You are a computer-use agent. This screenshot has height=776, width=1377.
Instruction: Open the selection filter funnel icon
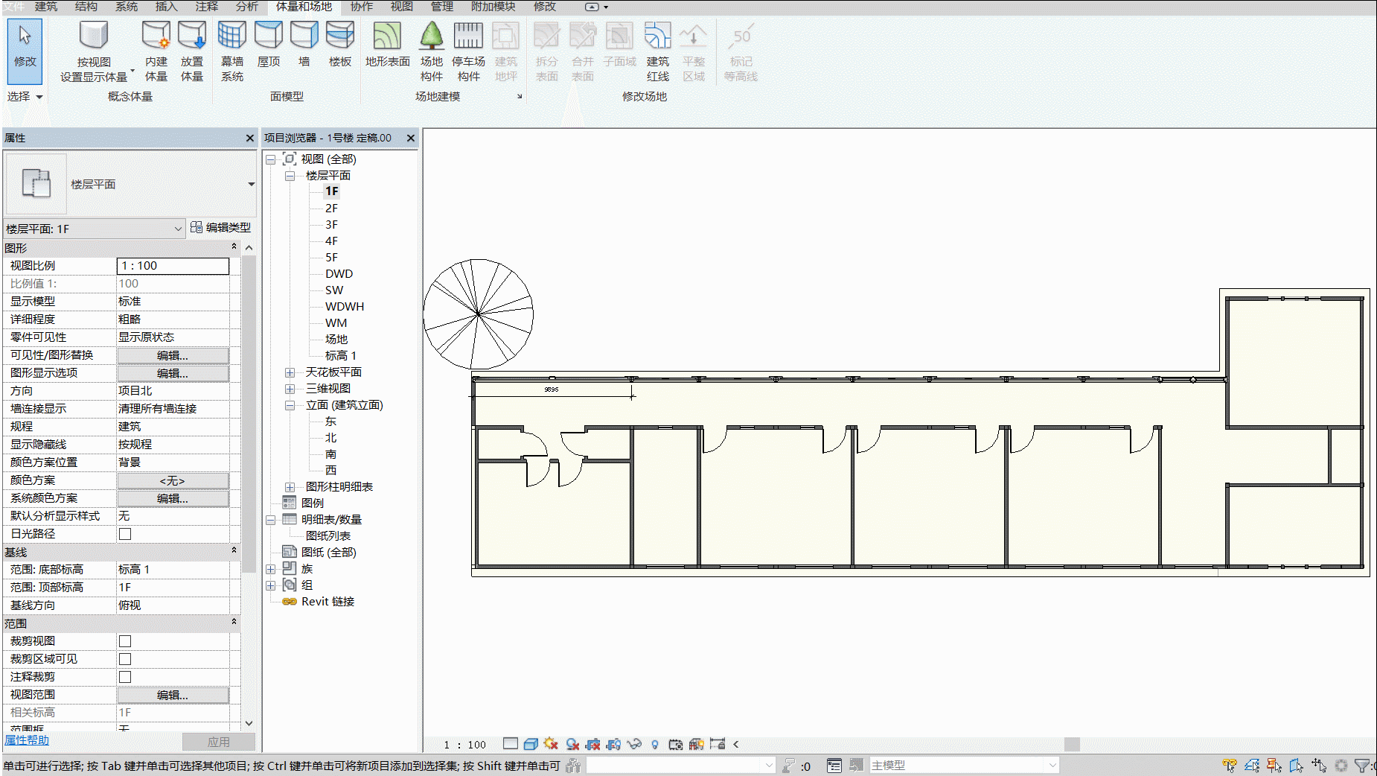tap(1362, 766)
